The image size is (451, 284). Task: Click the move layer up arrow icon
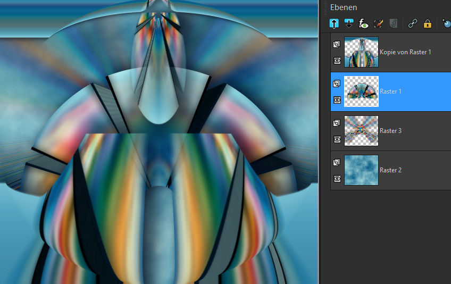(x=334, y=23)
